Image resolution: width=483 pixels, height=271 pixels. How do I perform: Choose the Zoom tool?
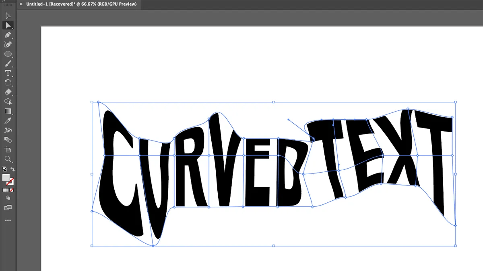pos(8,159)
